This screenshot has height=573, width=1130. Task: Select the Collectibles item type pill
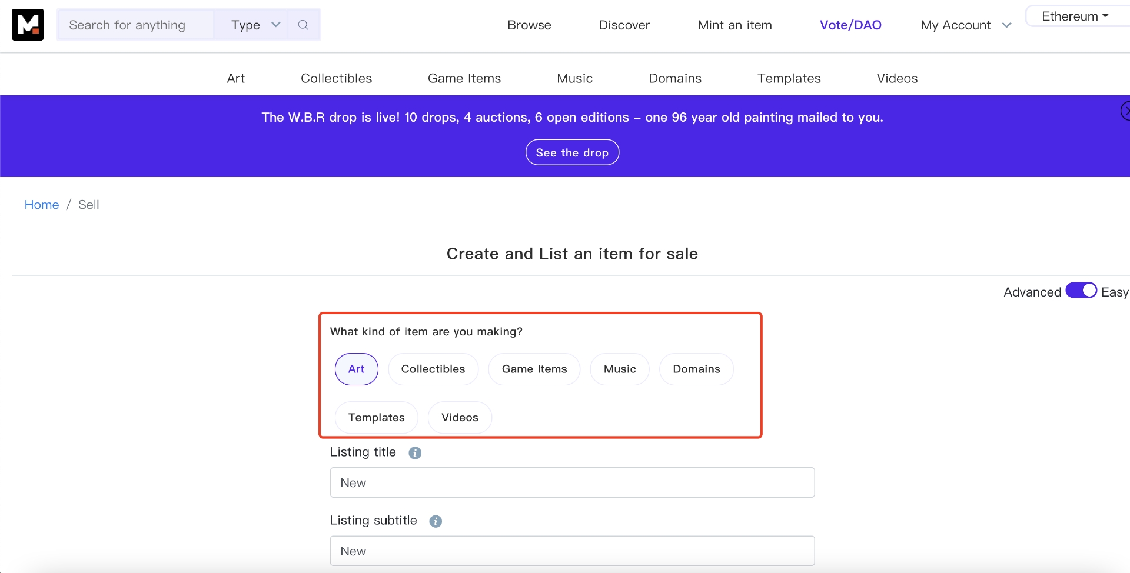pos(433,369)
